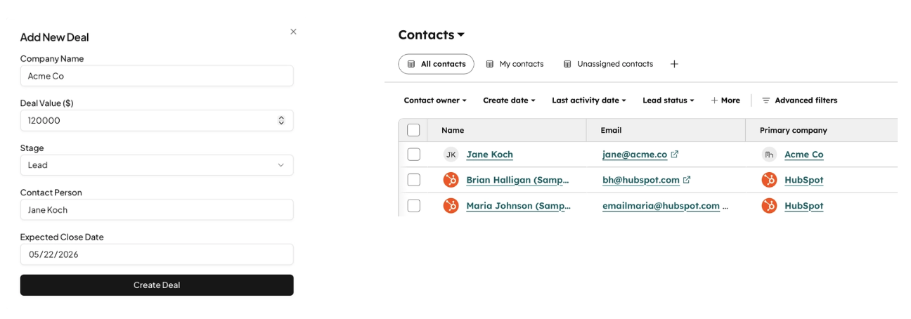Click the JK avatar next to Jane Koch
This screenshot has width=911, height=319.
tap(451, 155)
